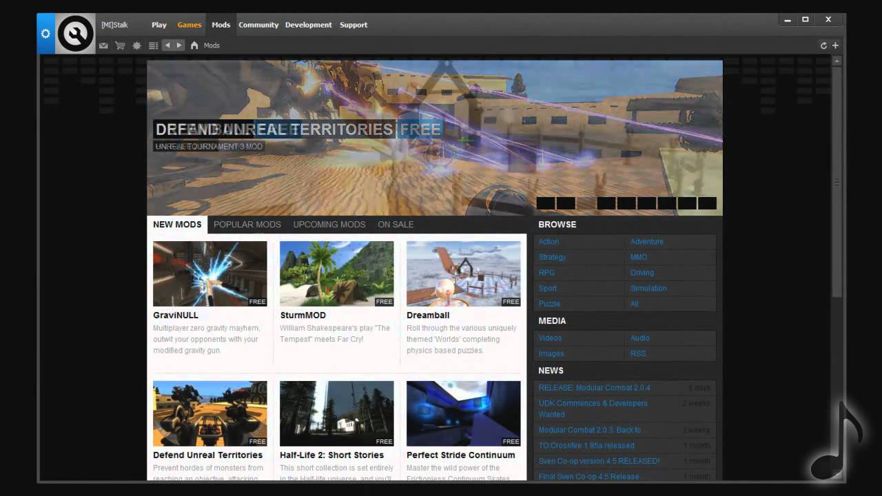Open the Dreamball thumbnail image
The height and width of the screenshot is (496, 882).
(x=464, y=273)
